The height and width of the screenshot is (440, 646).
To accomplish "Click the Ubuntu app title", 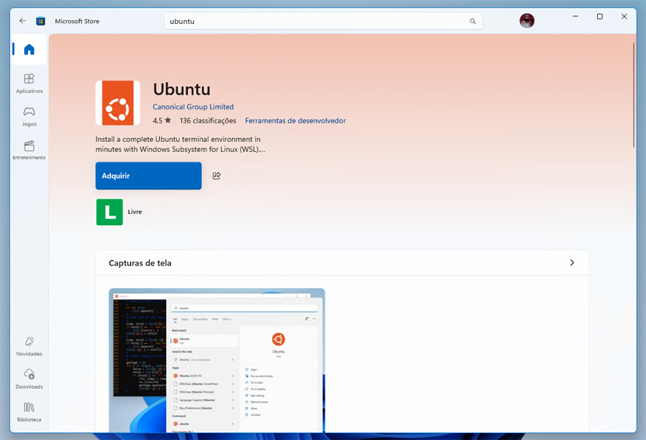I will point(182,89).
